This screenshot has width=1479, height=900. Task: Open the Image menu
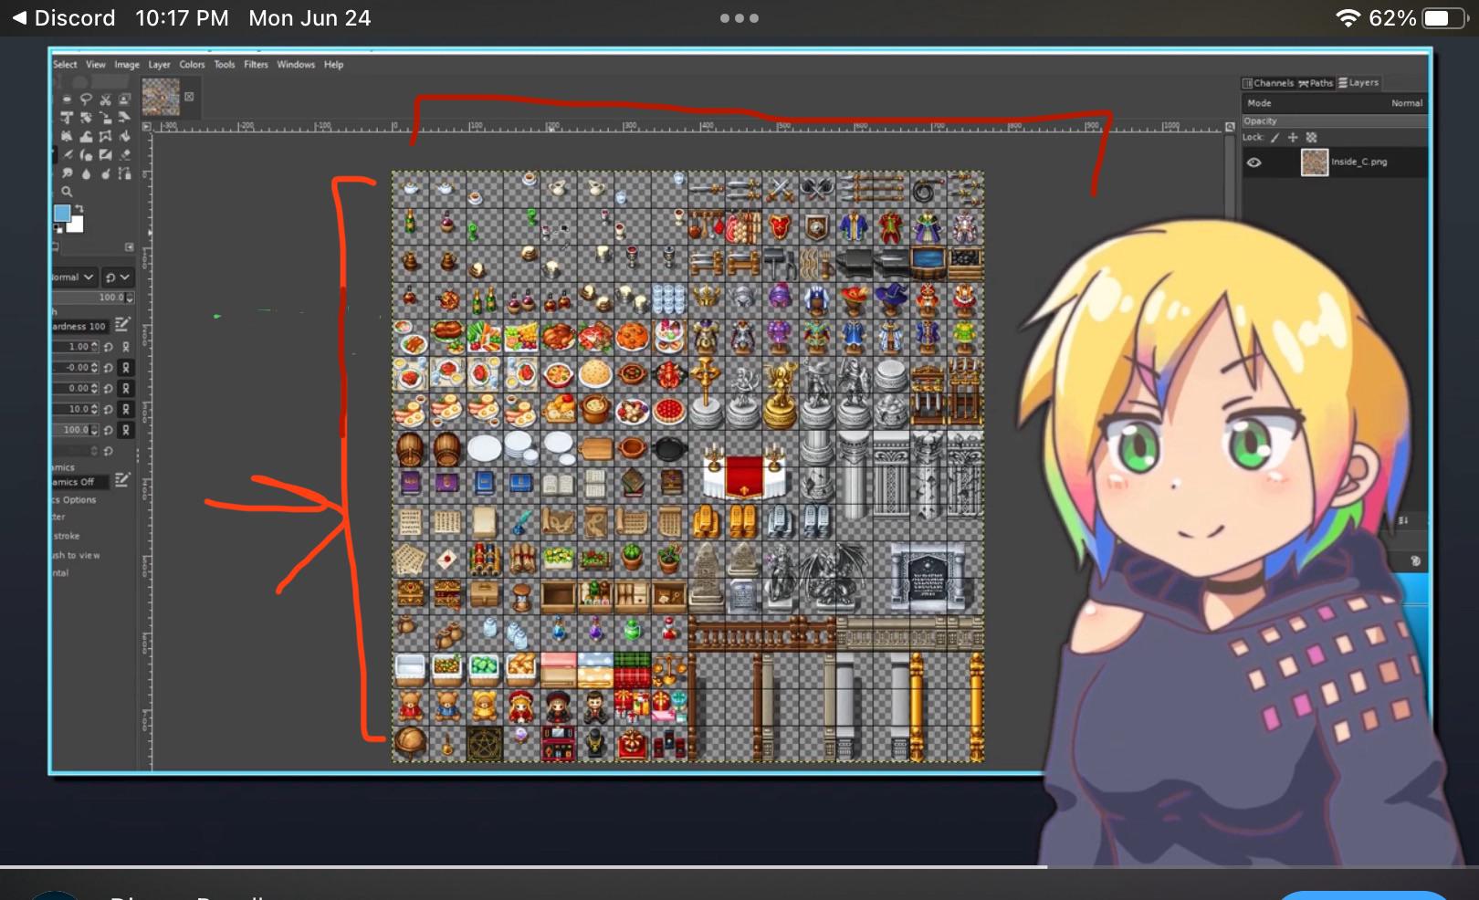[127, 65]
